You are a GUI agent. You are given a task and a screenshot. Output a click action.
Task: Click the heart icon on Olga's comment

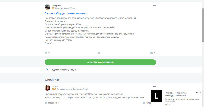coord(46,103)
